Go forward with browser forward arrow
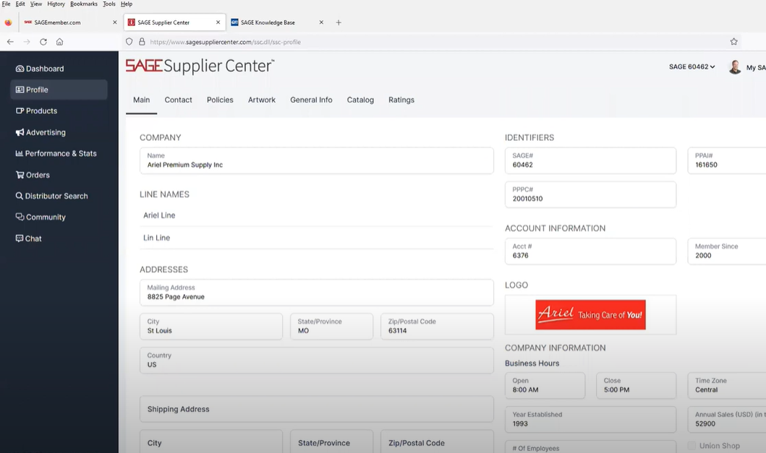 point(27,42)
